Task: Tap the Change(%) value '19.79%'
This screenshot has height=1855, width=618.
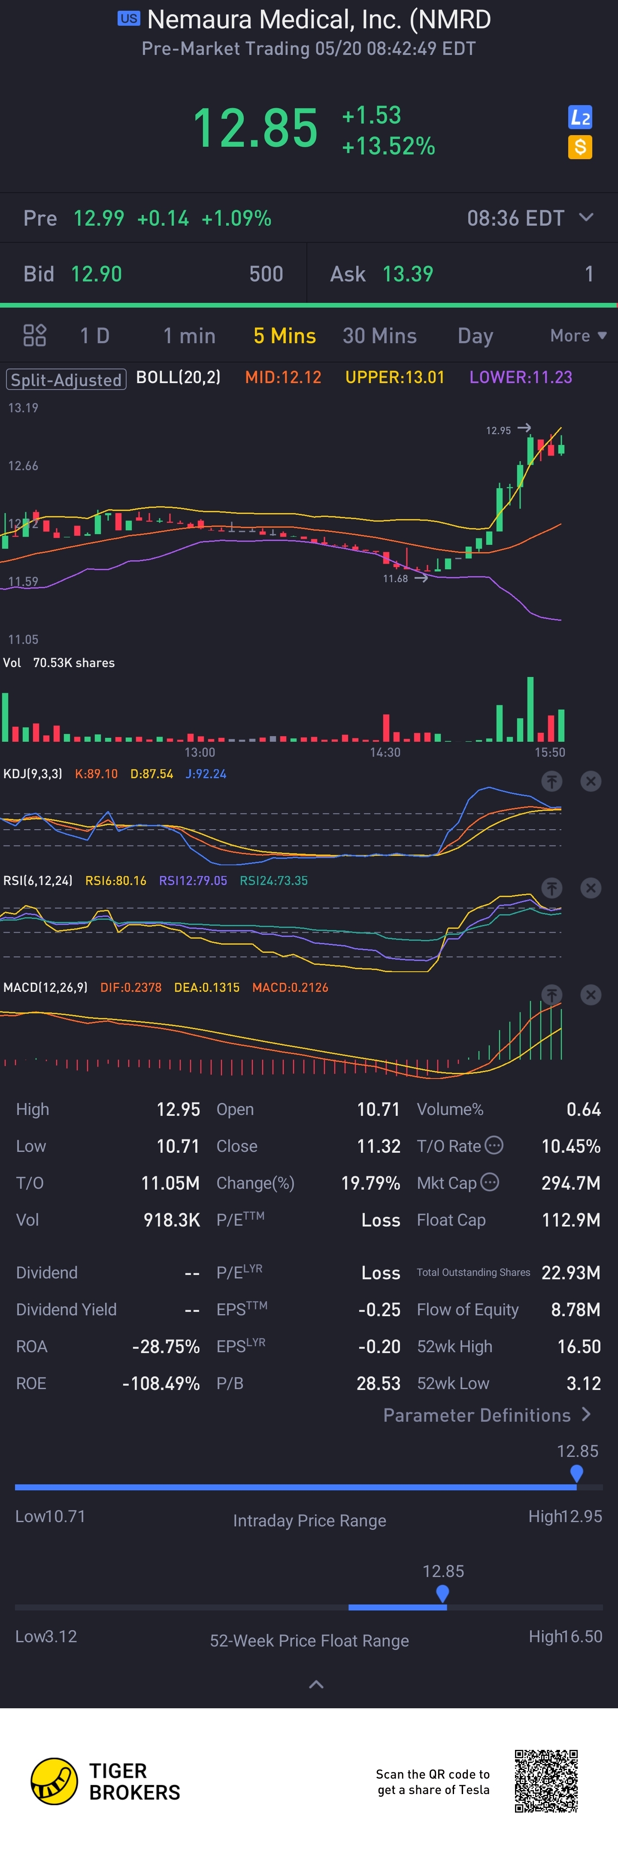Action: [x=370, y=1183]
